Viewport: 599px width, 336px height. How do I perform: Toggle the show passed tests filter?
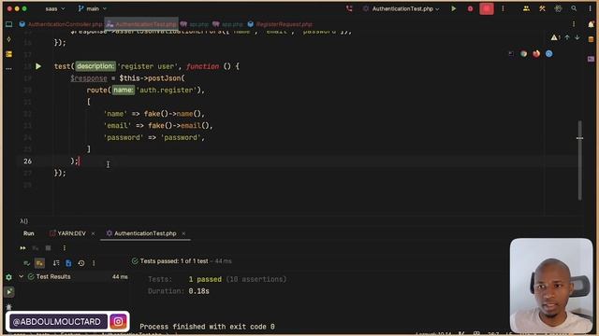click(x=26, y=263)
